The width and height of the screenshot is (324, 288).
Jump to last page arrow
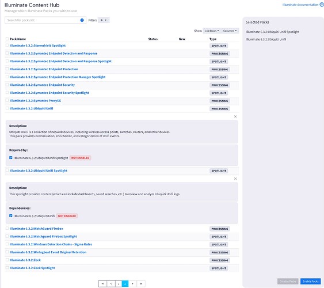(x=141, y=283)
